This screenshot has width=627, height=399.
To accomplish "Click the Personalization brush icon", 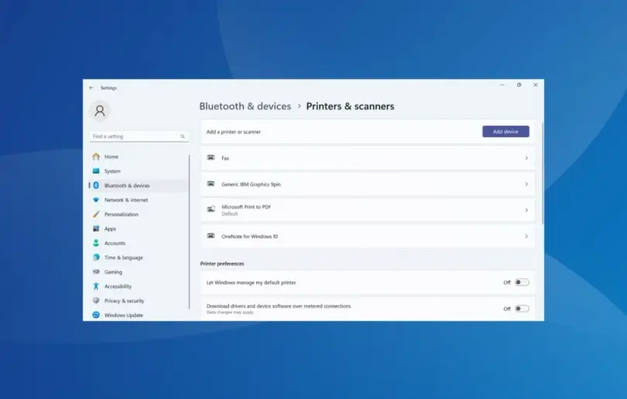I will (x=96, y=214).
